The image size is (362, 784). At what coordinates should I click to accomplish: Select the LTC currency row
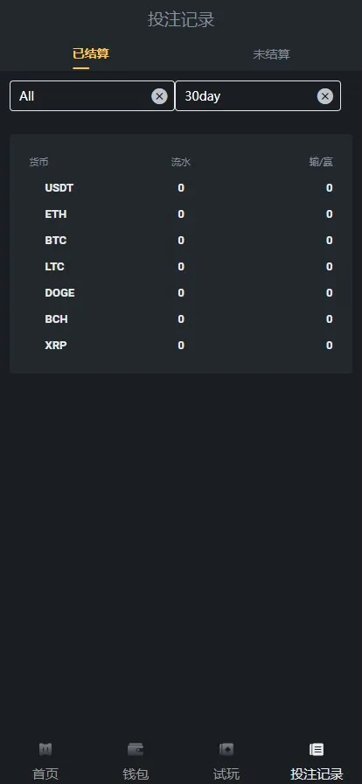pos(181,267)
